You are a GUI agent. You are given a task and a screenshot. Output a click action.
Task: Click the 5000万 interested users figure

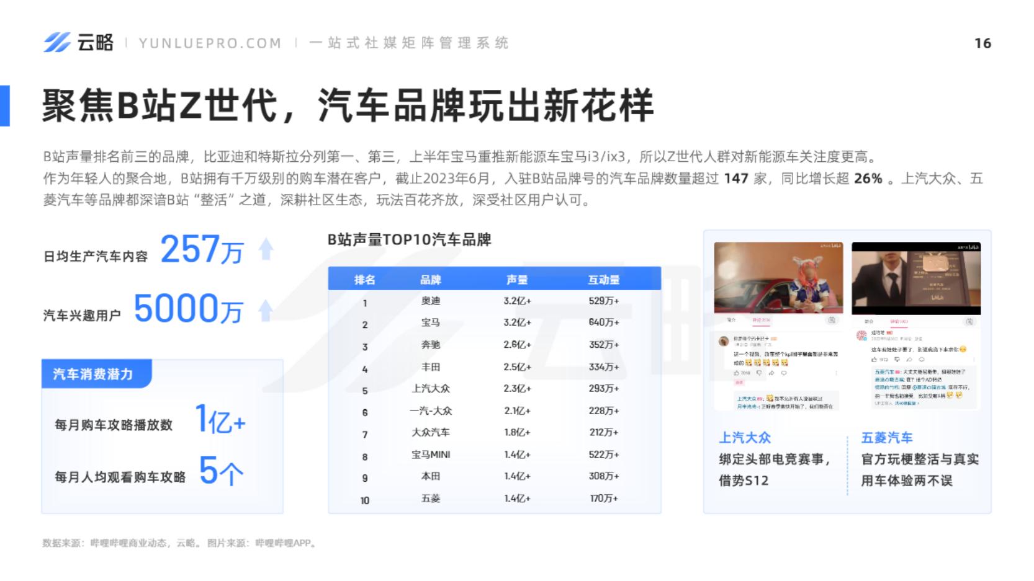click(x=188, y=309)
